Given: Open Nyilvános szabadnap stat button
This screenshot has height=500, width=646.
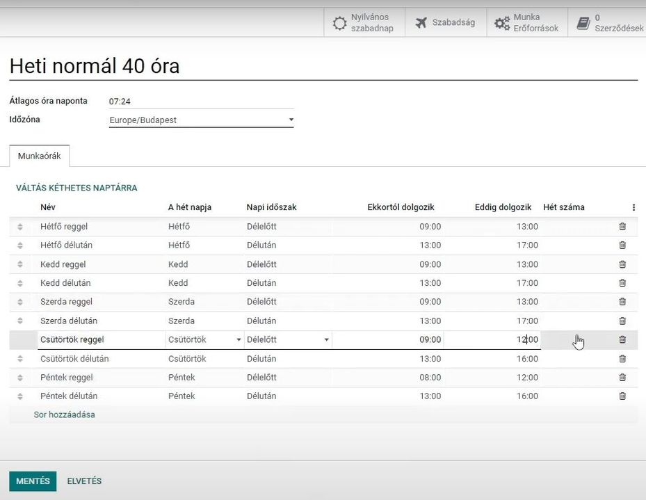Looking at the screenshot, I should 364,23.
